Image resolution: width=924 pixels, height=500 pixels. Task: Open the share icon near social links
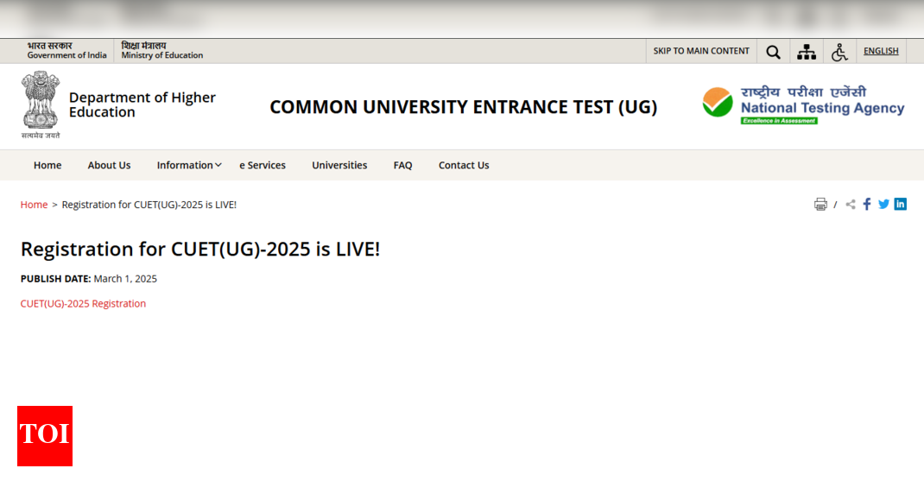pyautogui.click(x=849, y=204)
